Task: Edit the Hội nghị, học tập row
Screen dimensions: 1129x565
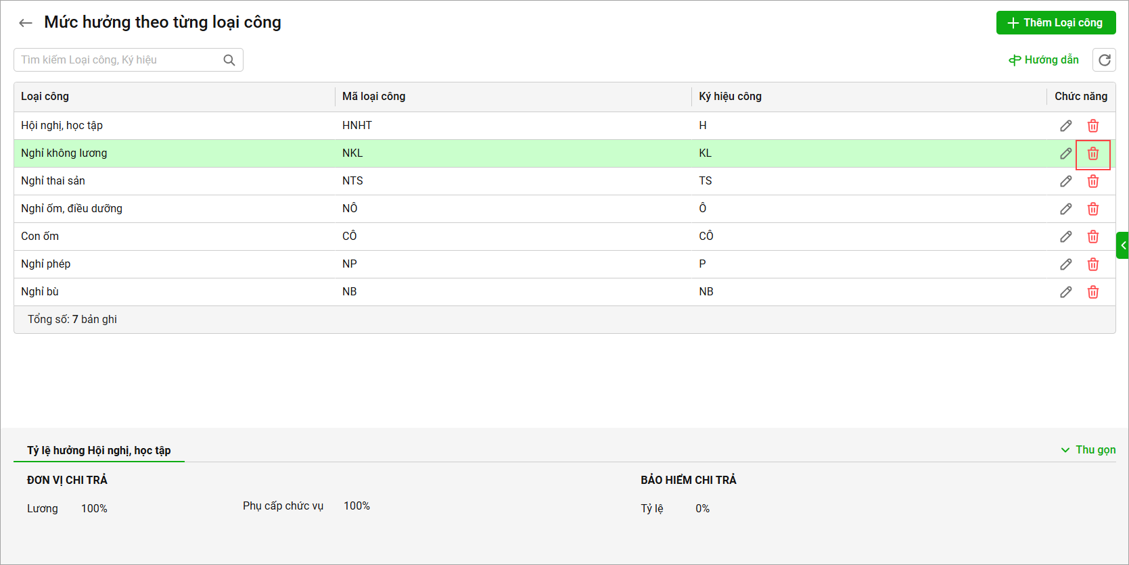Action: [1066, 126]
